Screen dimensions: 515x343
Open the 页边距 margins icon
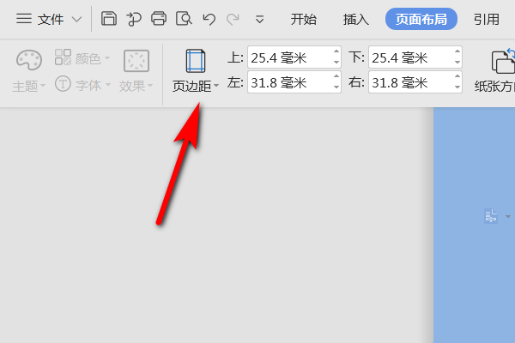point(196,62)
